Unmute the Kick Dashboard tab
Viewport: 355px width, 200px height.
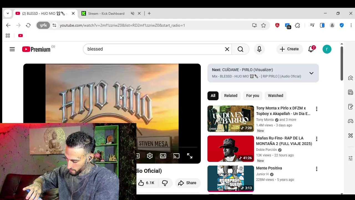133,13
